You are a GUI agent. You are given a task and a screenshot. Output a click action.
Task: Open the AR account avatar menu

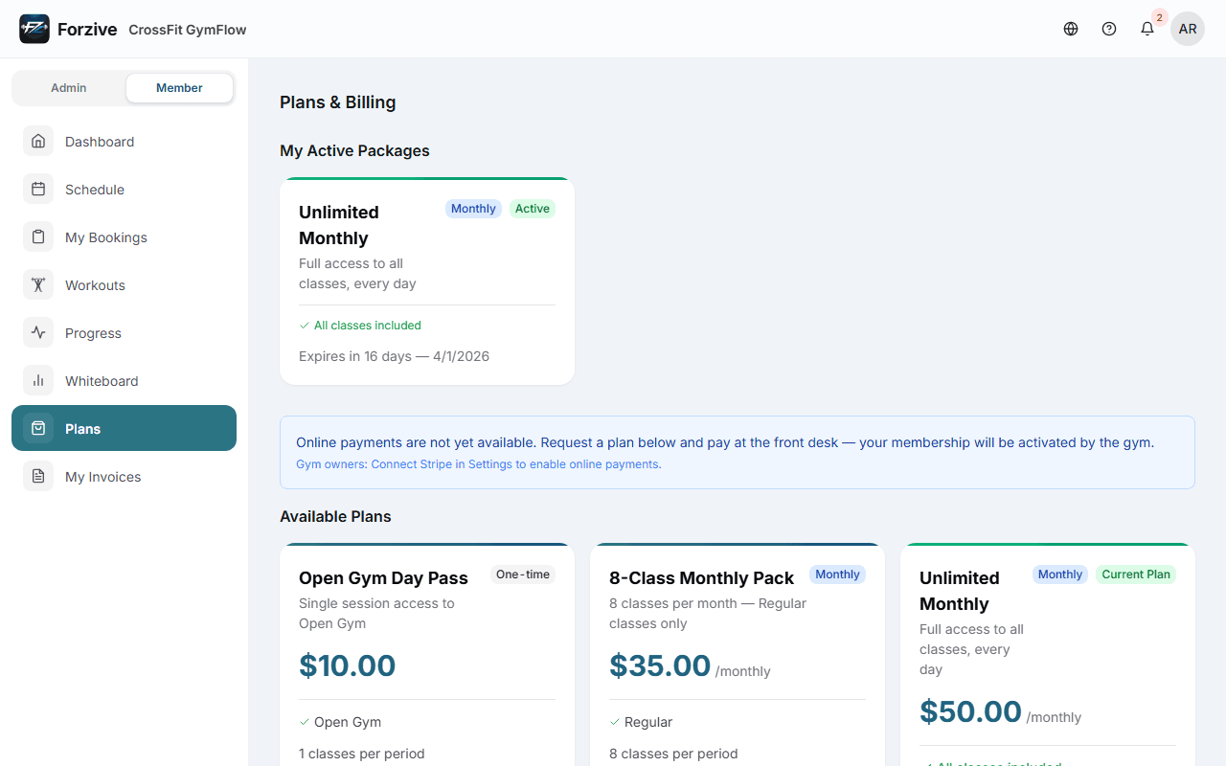[x=1187, y=29]
